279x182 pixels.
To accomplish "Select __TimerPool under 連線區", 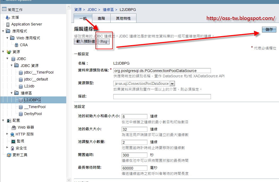I will (35, 107).
